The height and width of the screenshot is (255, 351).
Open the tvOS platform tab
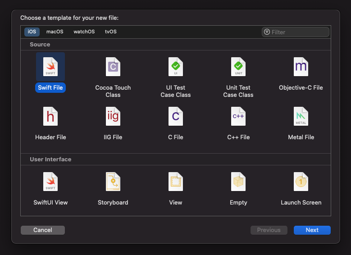[110, 32]
